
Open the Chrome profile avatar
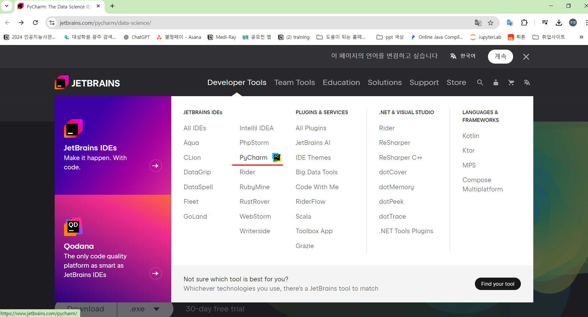573,23
